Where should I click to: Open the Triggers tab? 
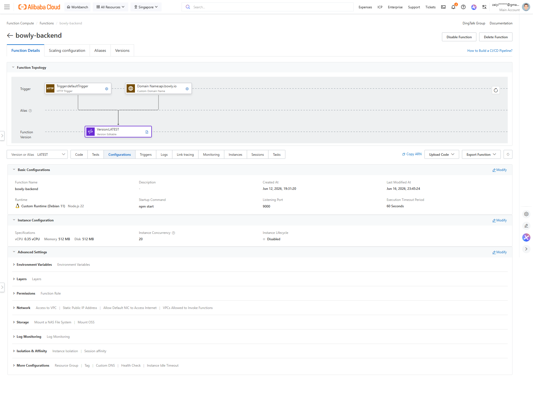146,154
